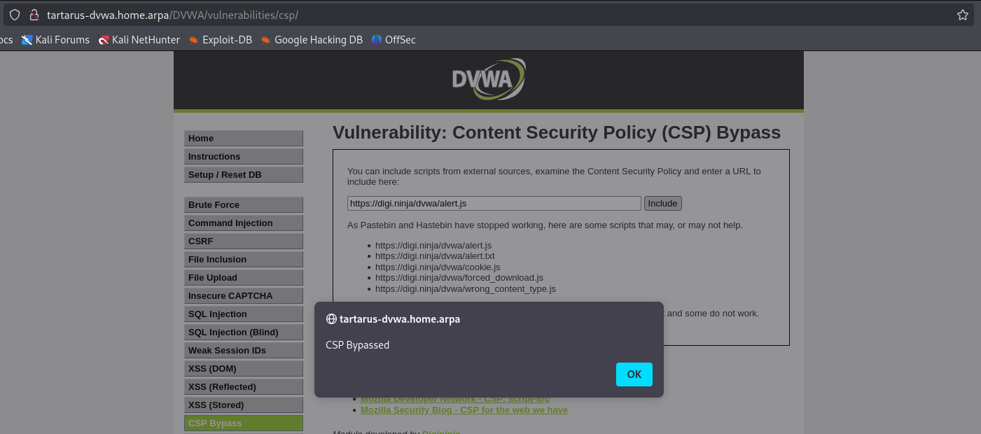Open the OffSec bookmark icon
981x434 pixels.
(x=377, y=40)
